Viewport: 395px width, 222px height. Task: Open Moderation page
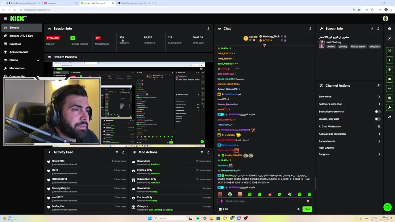(x=21, y=68)
